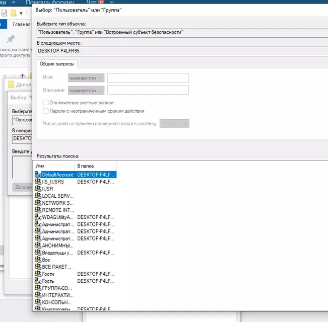The width and height of the screenshot is (328, 322).
Task: Select the DefaultAccount user icon
Action: [x=38, y=175]
